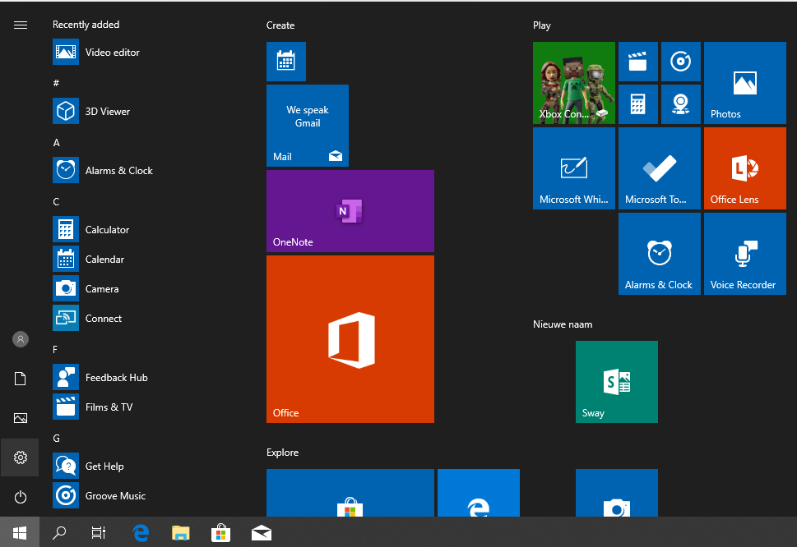The image size is (797, 547).
Task: Click the Nieuwe naam group title
Action: click(x=563, y=324)
